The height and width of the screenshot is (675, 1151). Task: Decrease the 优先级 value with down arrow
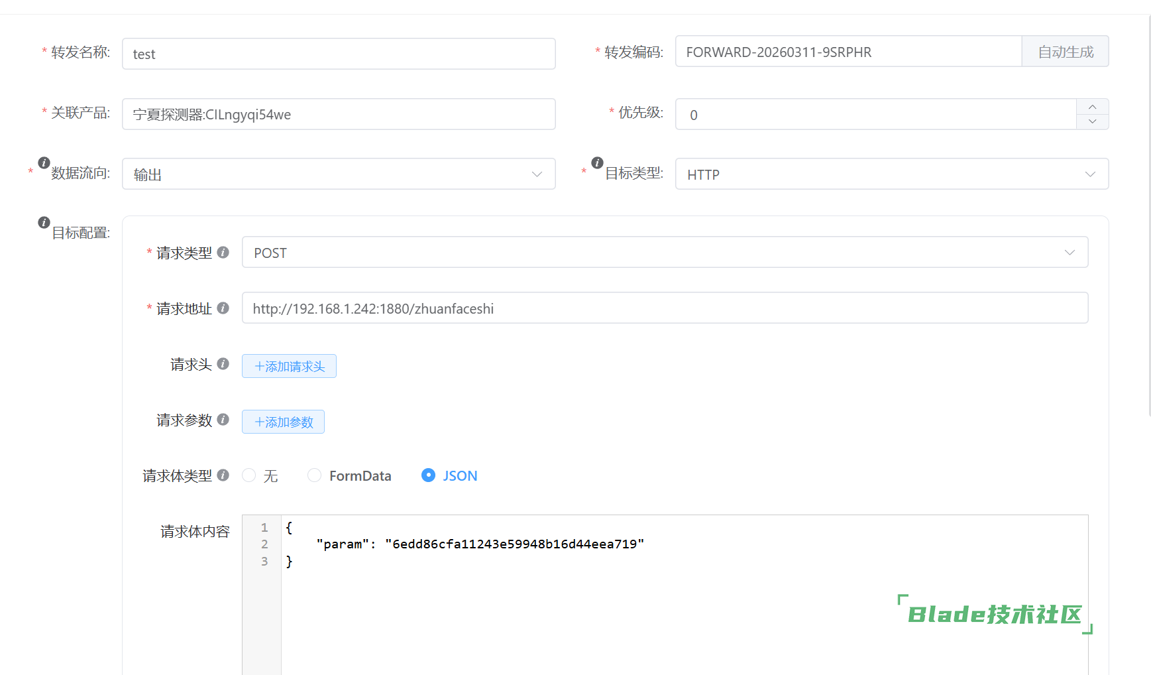1092,122
